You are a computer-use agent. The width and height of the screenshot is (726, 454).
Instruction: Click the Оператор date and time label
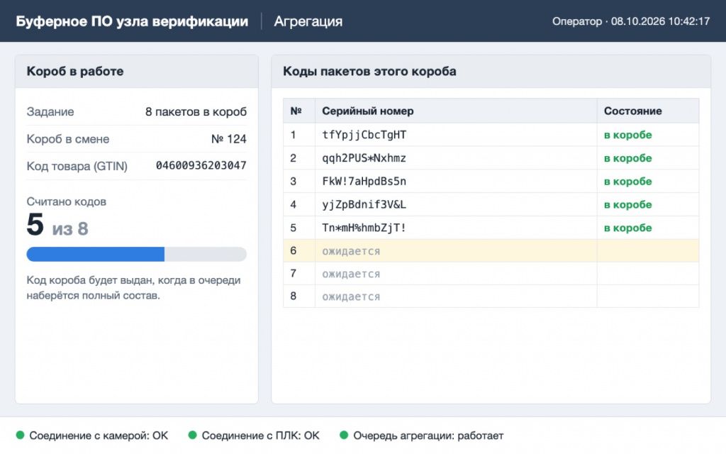point(630,21)
